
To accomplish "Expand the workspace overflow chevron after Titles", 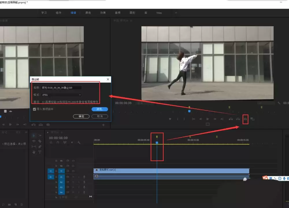I will pos(176,13).
